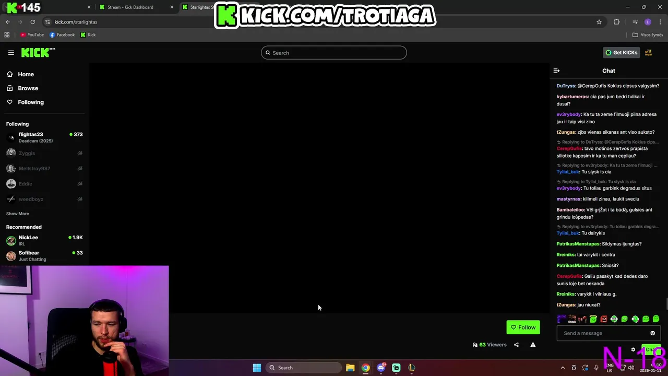Close the Stream - Kick Dashboard tab
Viewport: 668px width, 376px height.
[172, 7]
